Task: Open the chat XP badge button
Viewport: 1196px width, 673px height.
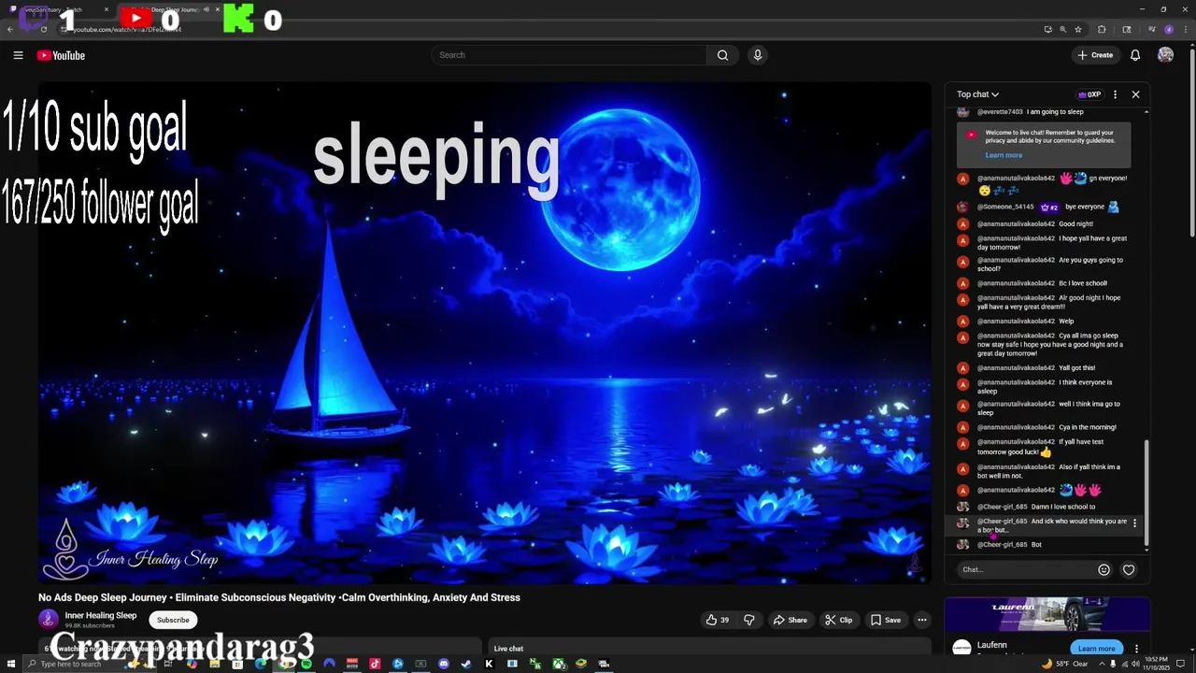Action: click(1089, 94)
